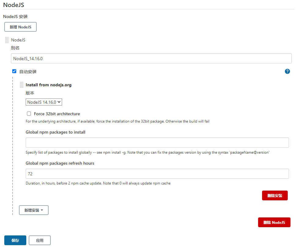296x247 pixels.
Task: Save the configuration with 保存
Action: [x=15, y=240]
